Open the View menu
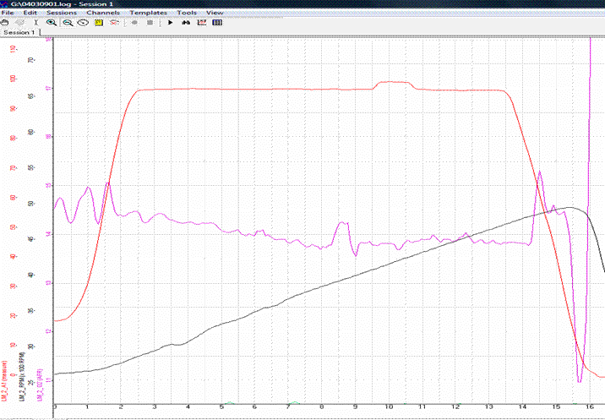Viewport: 605px width, 420px height. [215, 14]
